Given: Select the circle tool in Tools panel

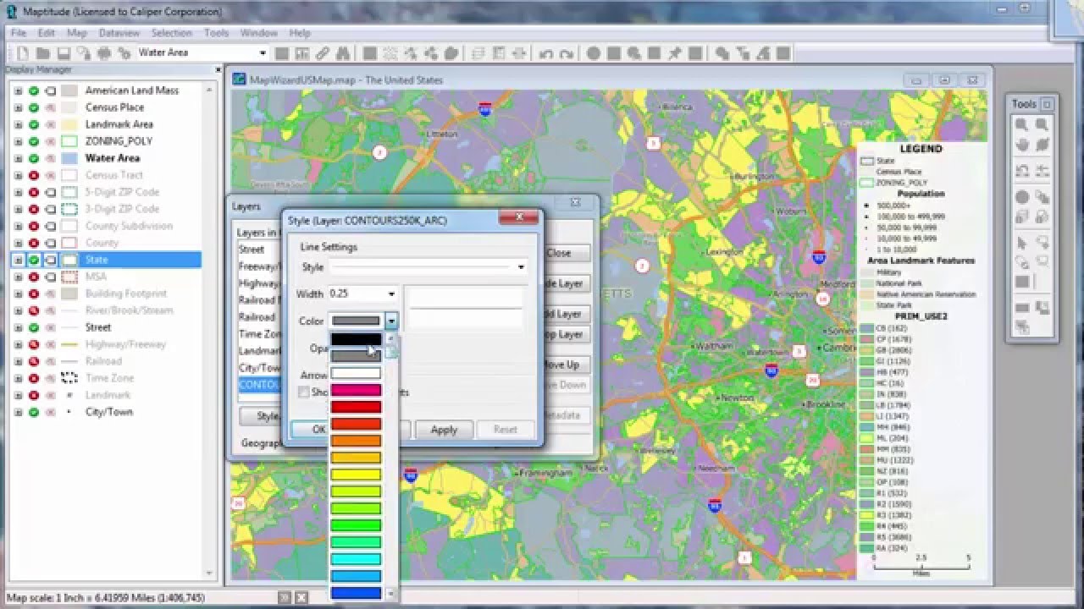Looking at the screenshot, I should [x=1022, y=197].
